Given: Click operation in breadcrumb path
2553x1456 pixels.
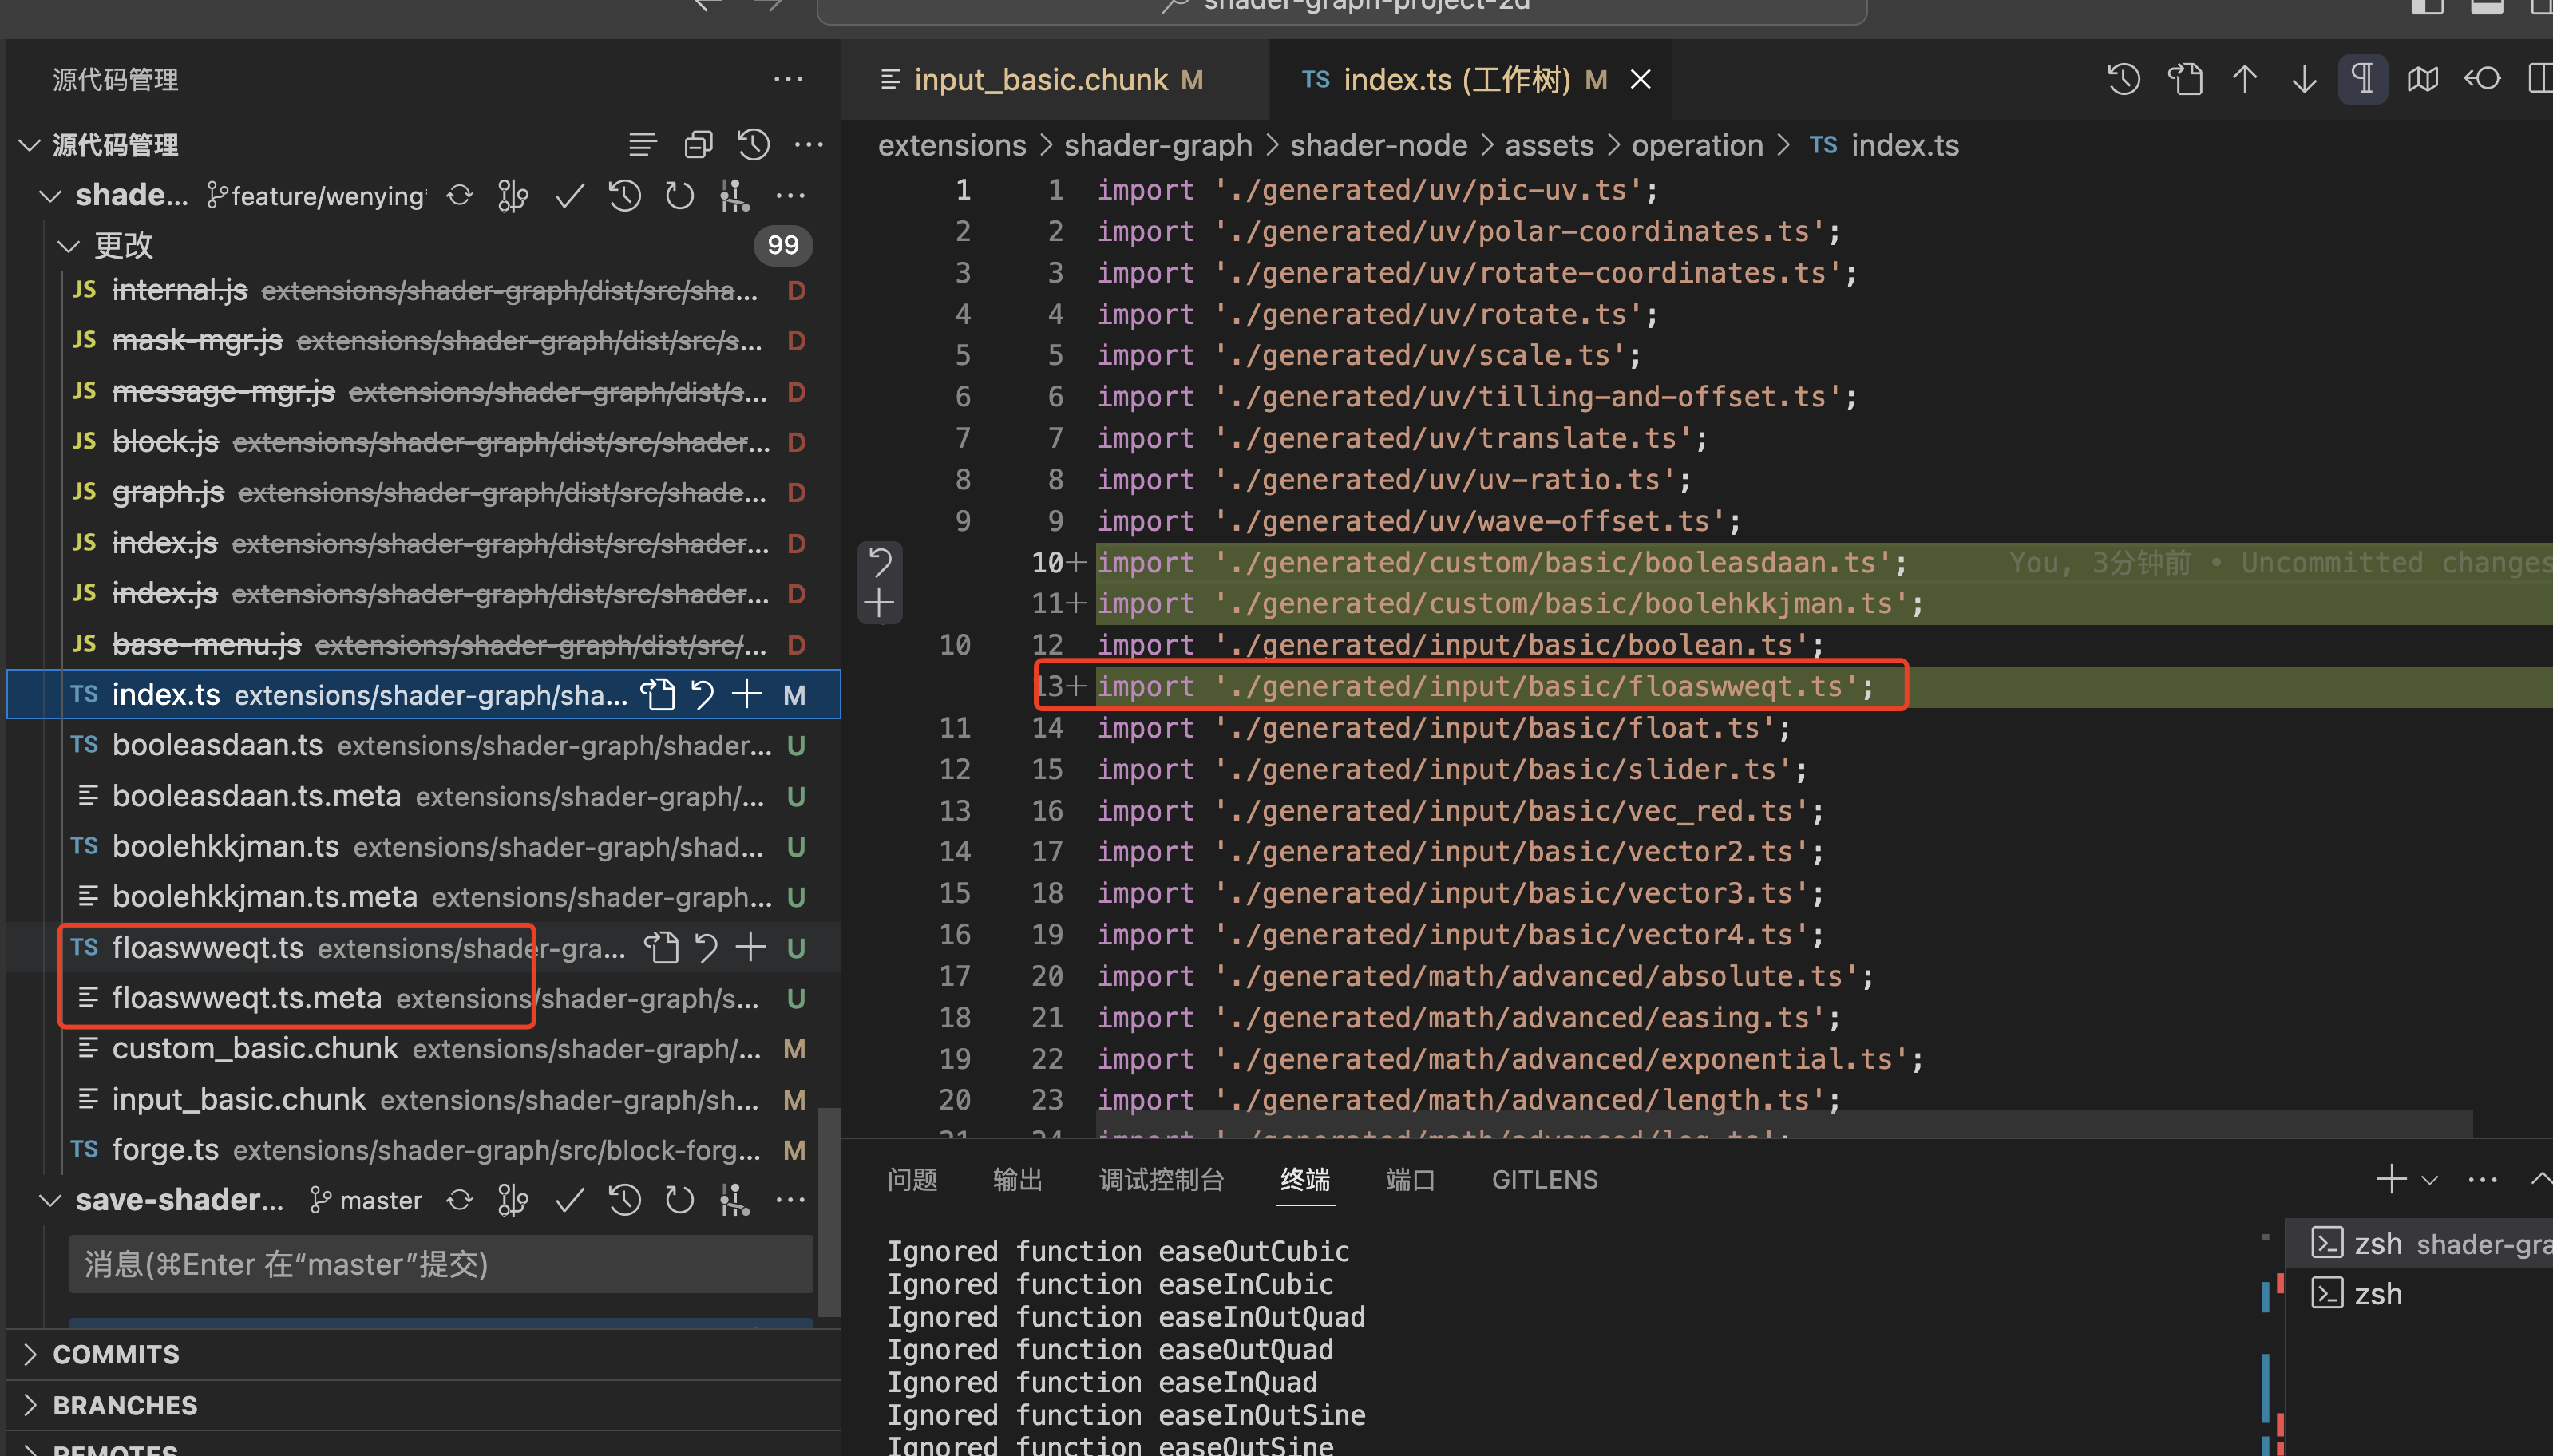Looking at the screenshot, I should tap(1697, 145).
